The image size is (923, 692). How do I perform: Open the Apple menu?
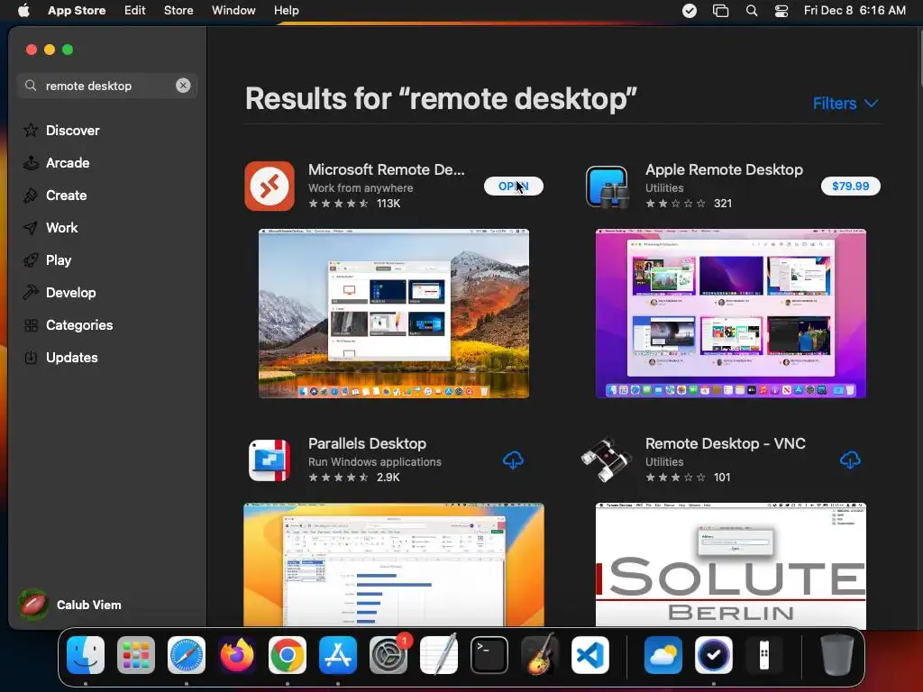point(23,10)
